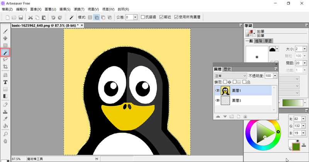Switch to the 進階 brush tab
The image size is (309, 162).
point(259,40)
